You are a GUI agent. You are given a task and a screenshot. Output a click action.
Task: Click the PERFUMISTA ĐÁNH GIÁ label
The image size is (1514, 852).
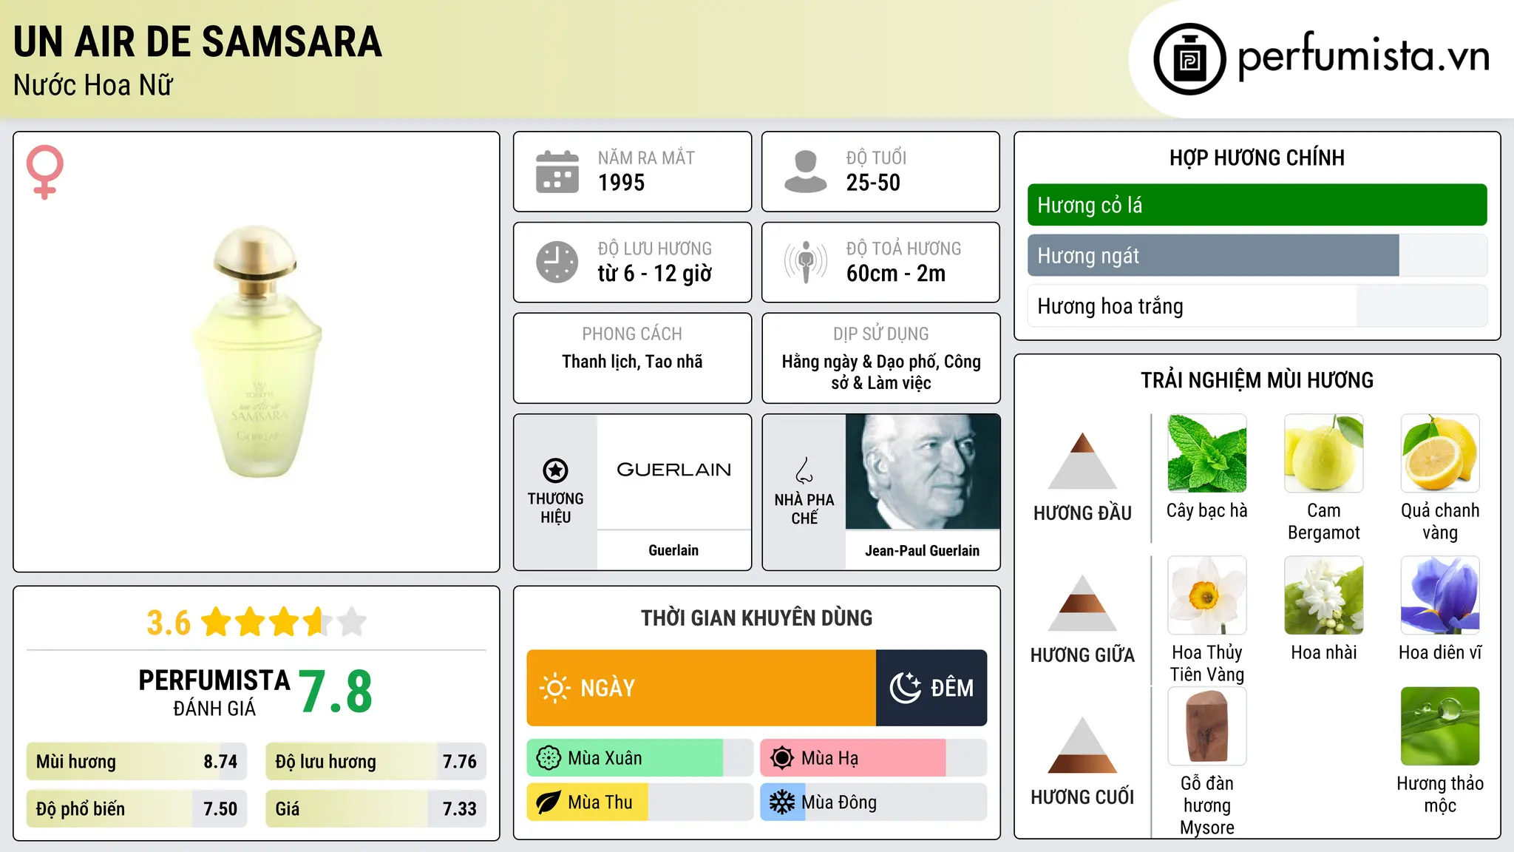click(x=214, y=693)
